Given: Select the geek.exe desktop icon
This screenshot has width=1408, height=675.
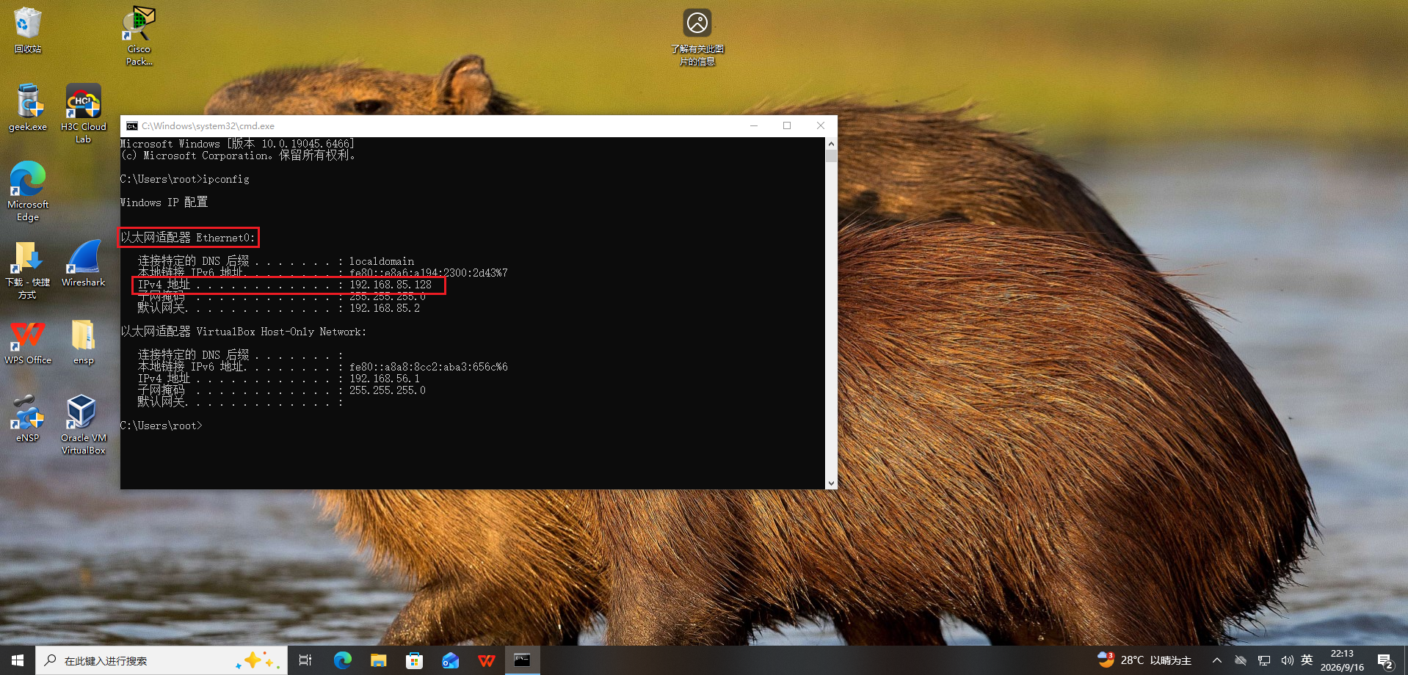Looking at the screenshot, I should point(28,108).
